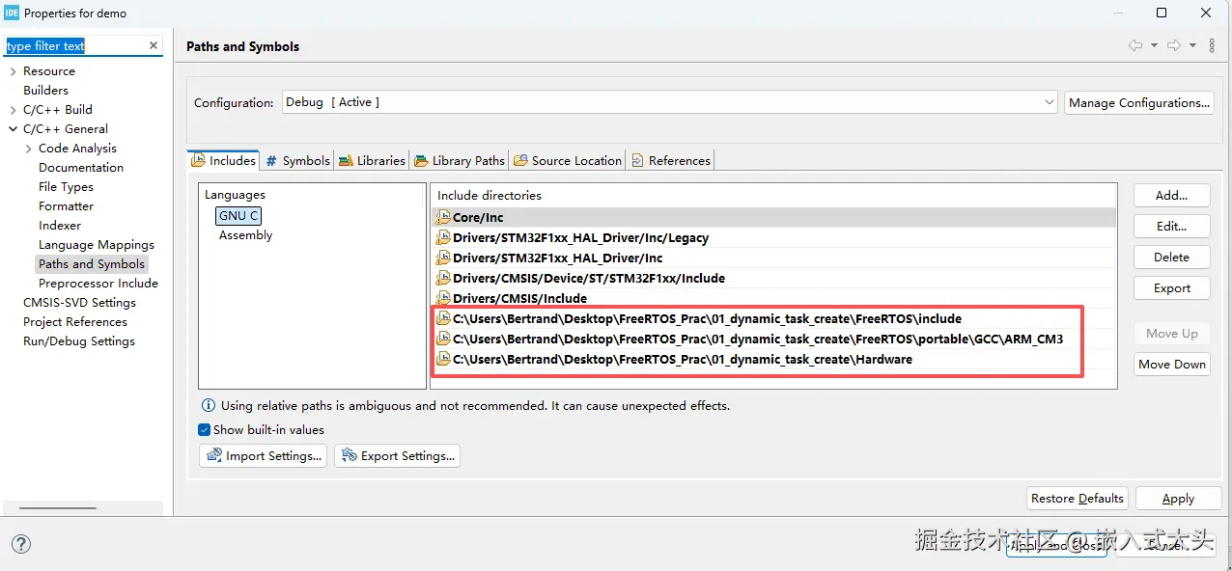The width and height of the screenshot is (1232, 571).
Task: Expand the C/C++ Build tree node
Action: 13,110
